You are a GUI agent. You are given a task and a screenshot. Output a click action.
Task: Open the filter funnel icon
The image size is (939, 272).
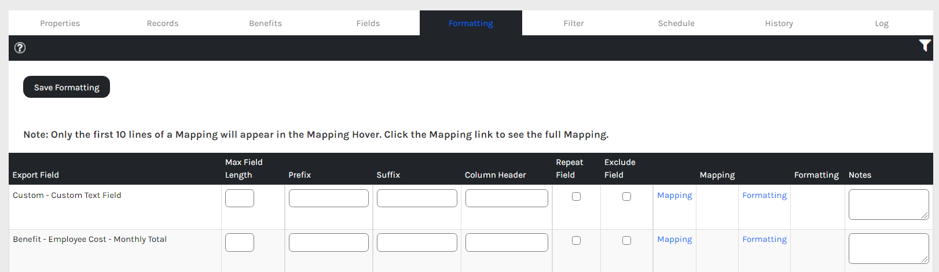925,46
